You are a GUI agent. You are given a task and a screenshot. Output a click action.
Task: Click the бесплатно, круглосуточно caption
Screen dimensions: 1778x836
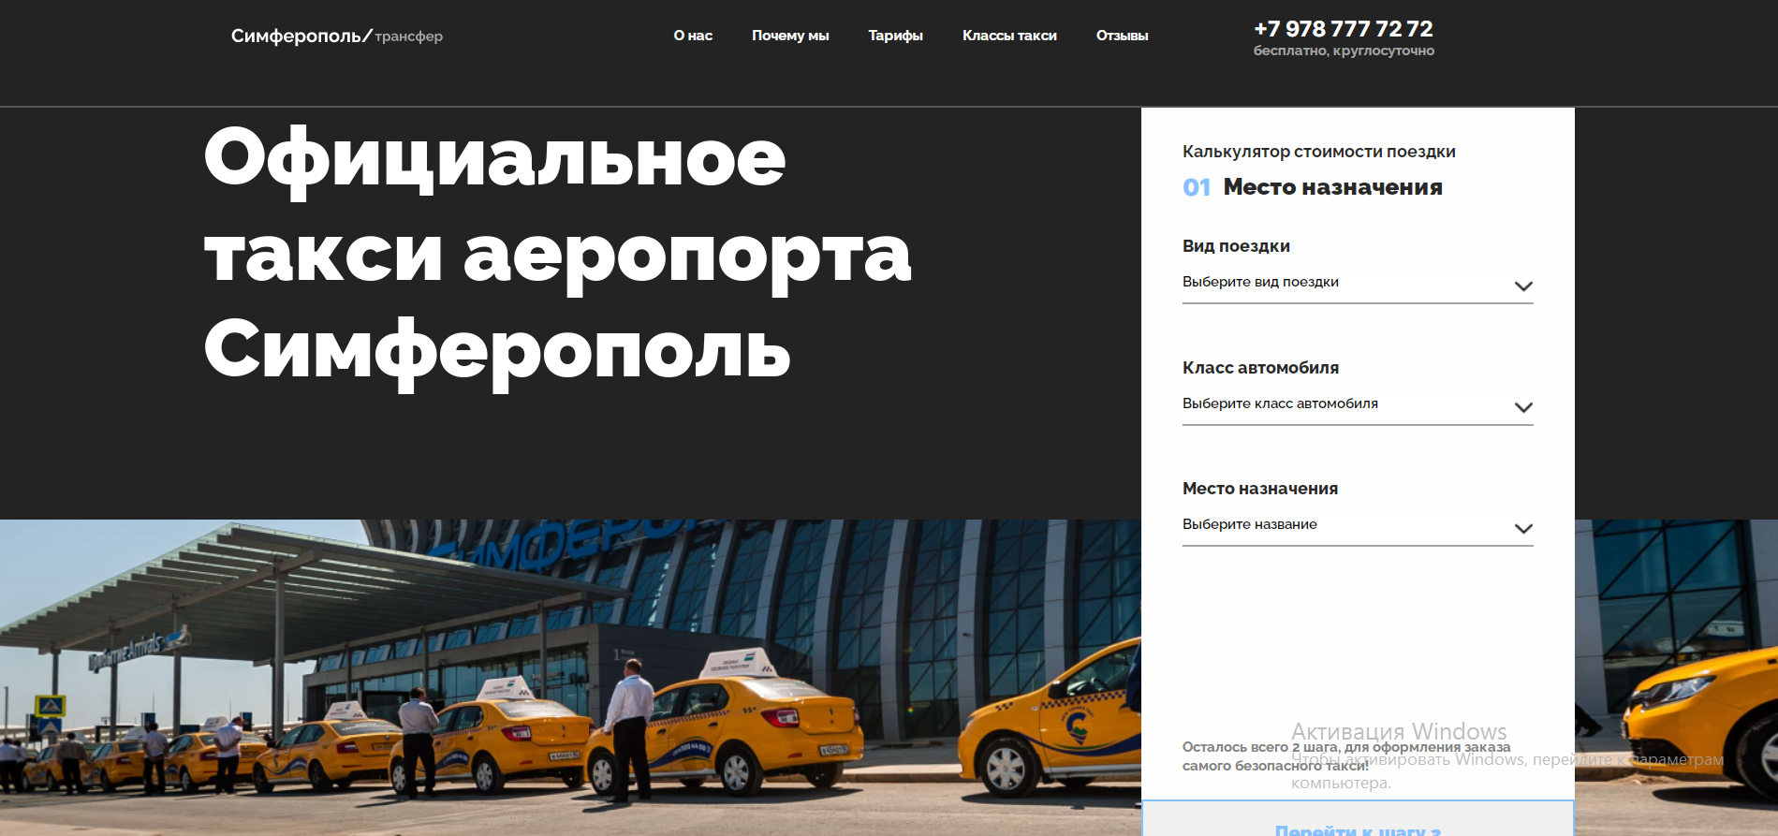coord(1344,51)
